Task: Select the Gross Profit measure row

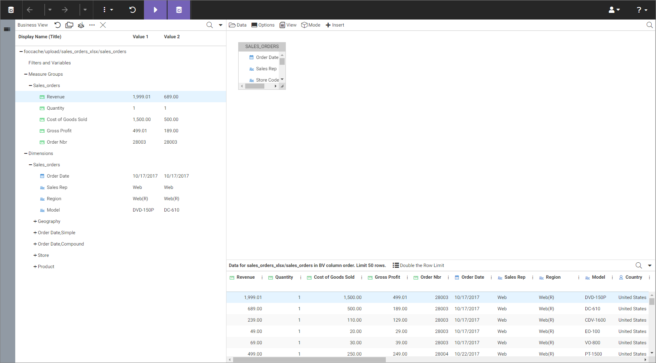Action: point(59,131)
